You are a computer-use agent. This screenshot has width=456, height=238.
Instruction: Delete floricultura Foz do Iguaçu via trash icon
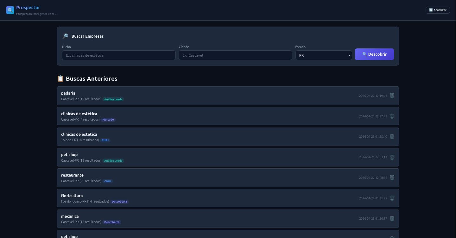coord(392,198)
